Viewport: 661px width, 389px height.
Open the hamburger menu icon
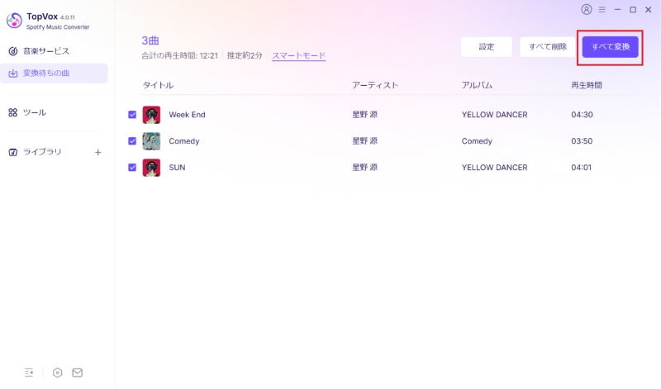(x=602, y=9)
